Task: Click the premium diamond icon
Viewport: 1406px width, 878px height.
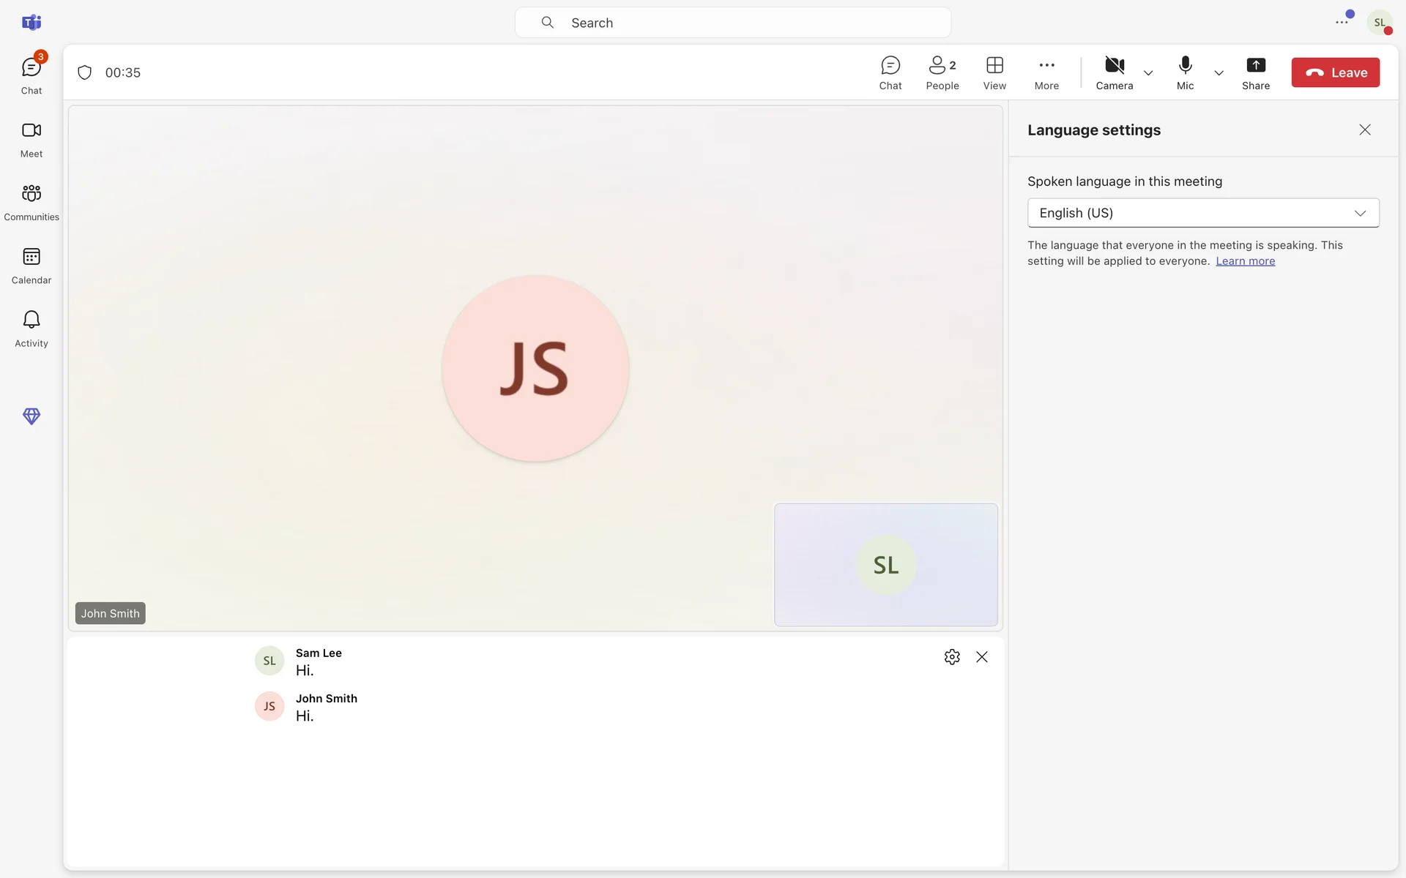Action: [x=31, y=416]
